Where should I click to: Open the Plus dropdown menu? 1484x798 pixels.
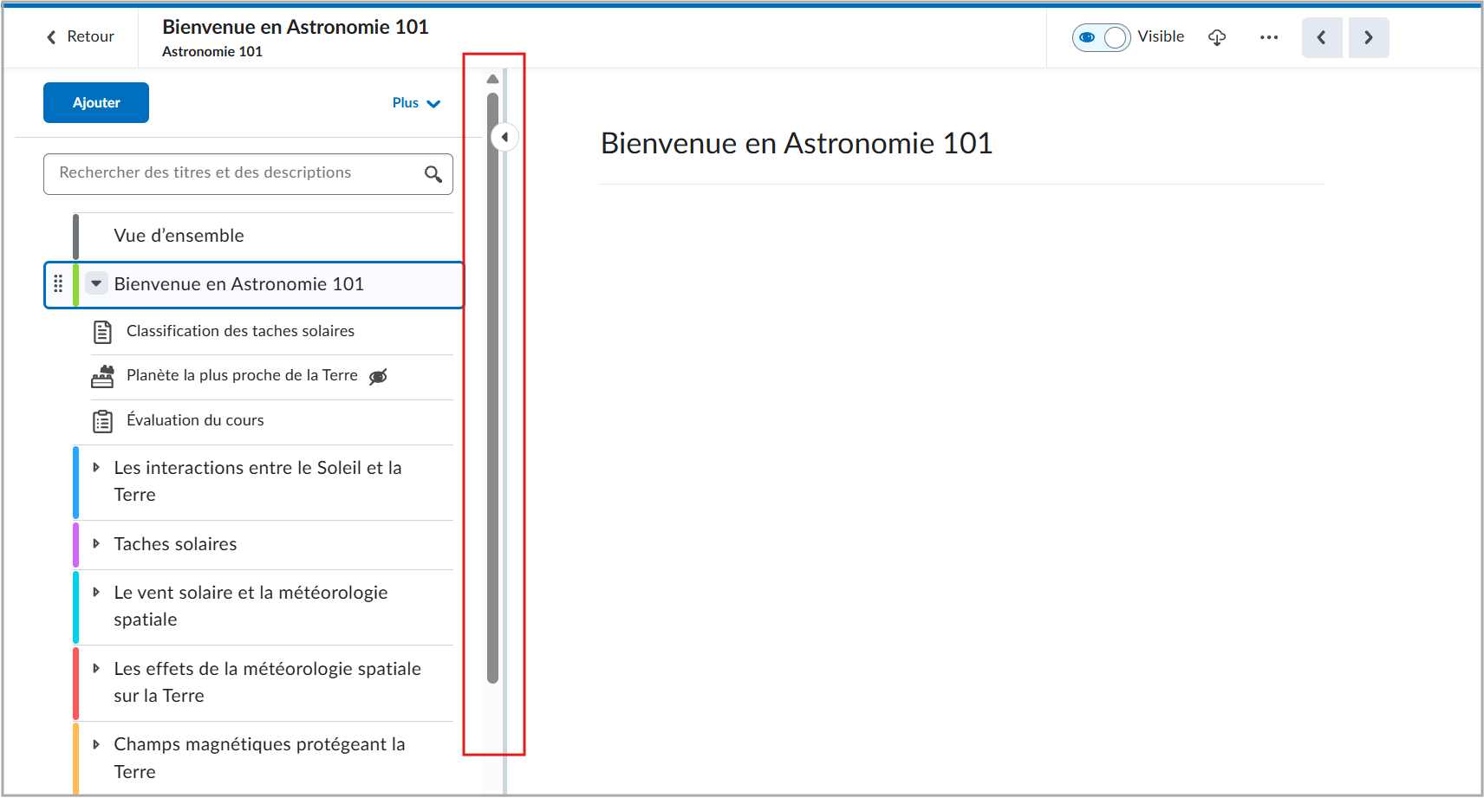pos(417,103)
